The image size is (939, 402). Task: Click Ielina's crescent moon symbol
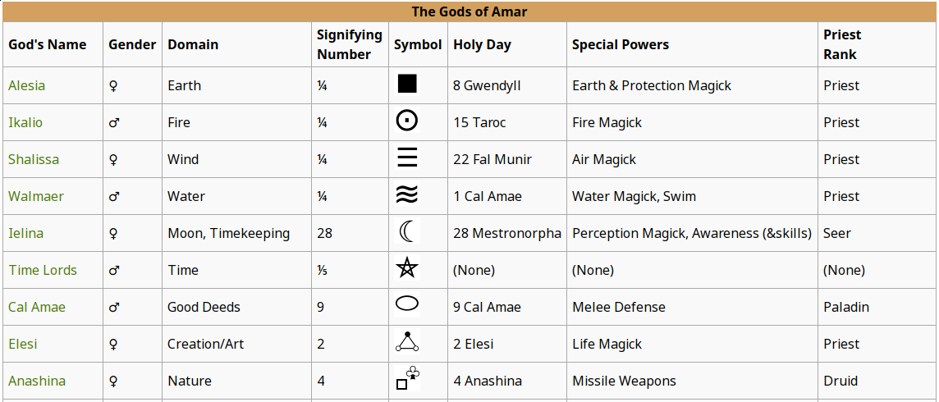click(407, 232)
